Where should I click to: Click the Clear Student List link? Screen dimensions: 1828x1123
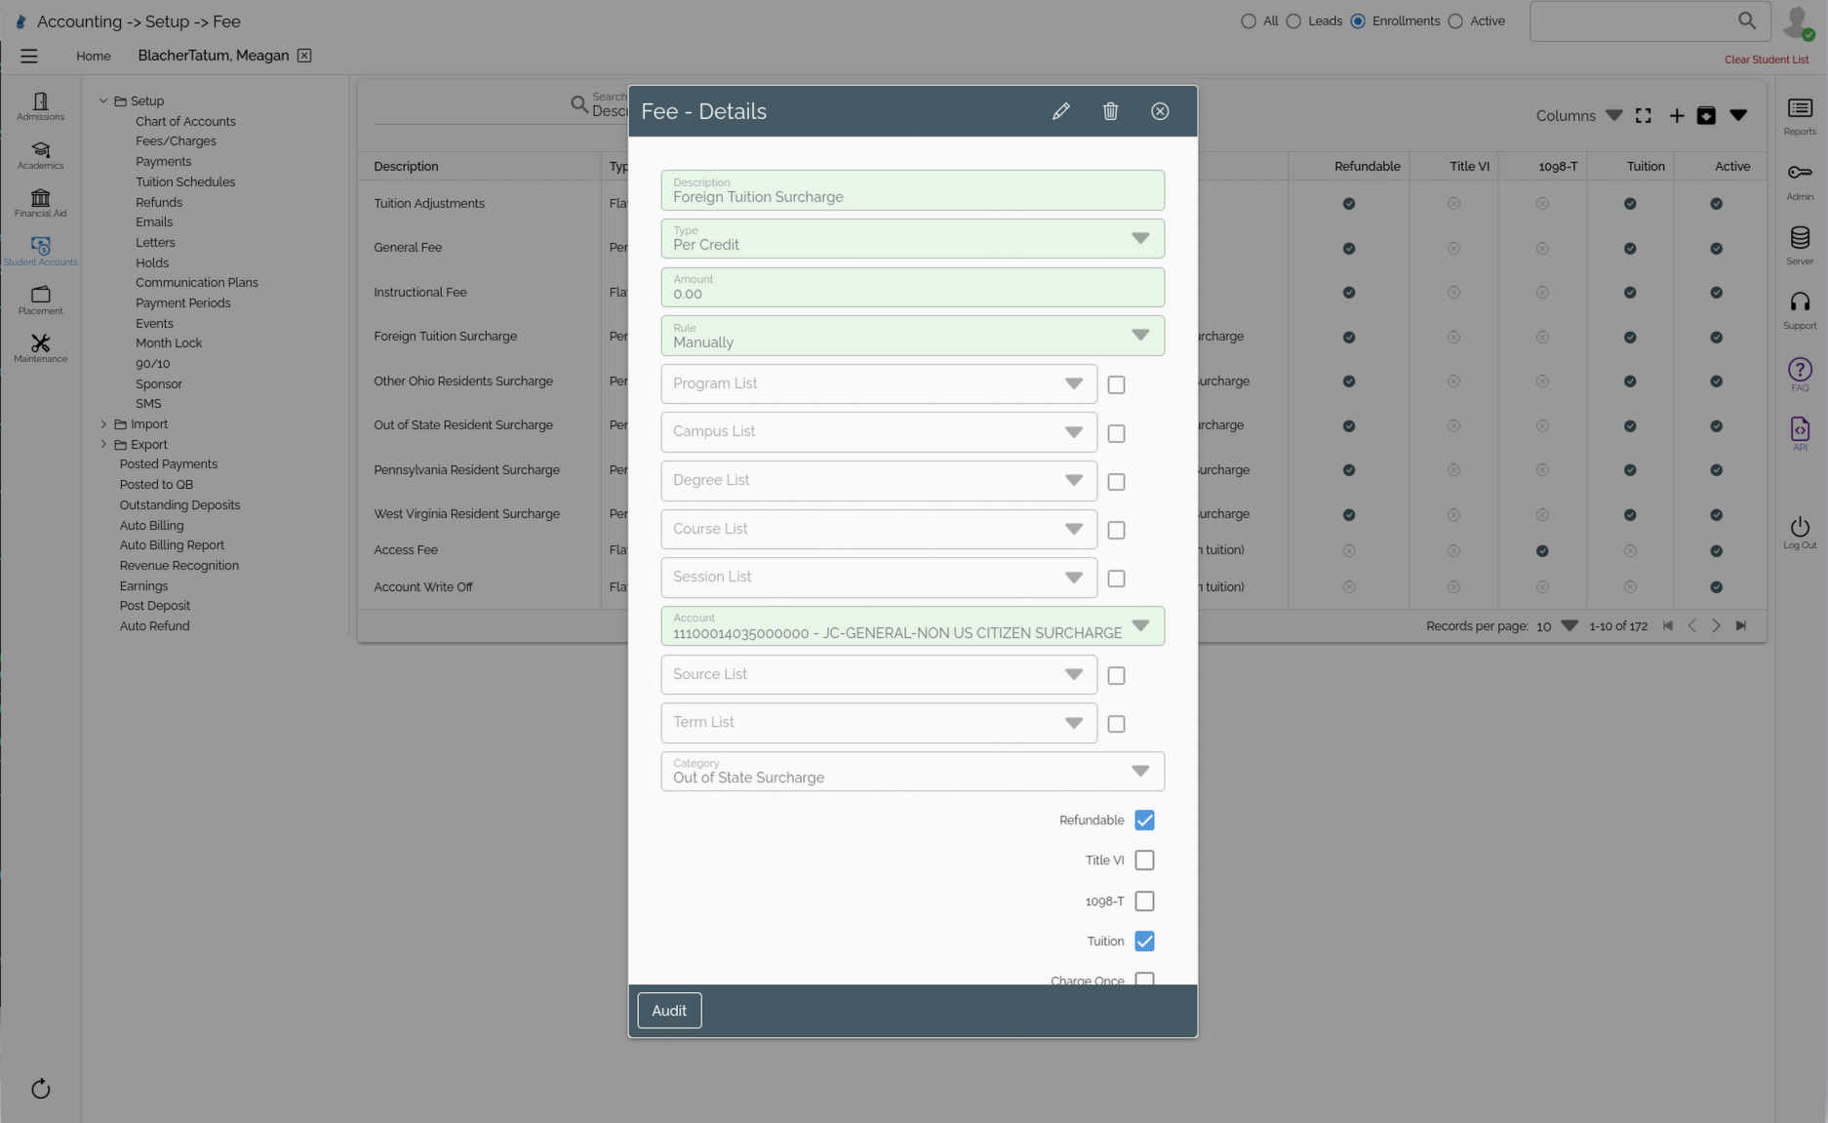[1766, 60]
